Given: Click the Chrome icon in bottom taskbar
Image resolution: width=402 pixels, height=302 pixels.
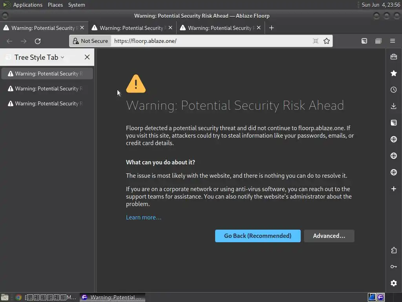Looking at the screenshot, I should (x=18, y=297).
